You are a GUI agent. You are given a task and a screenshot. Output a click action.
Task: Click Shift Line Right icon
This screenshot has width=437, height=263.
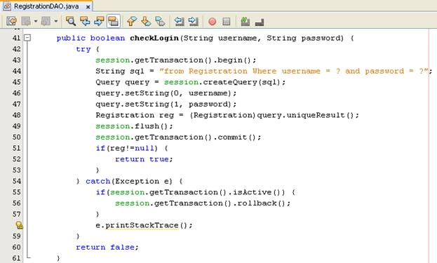click(x=194, y=21)
